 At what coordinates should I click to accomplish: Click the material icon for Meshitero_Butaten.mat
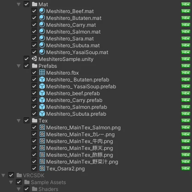click(x=42, y=18)
